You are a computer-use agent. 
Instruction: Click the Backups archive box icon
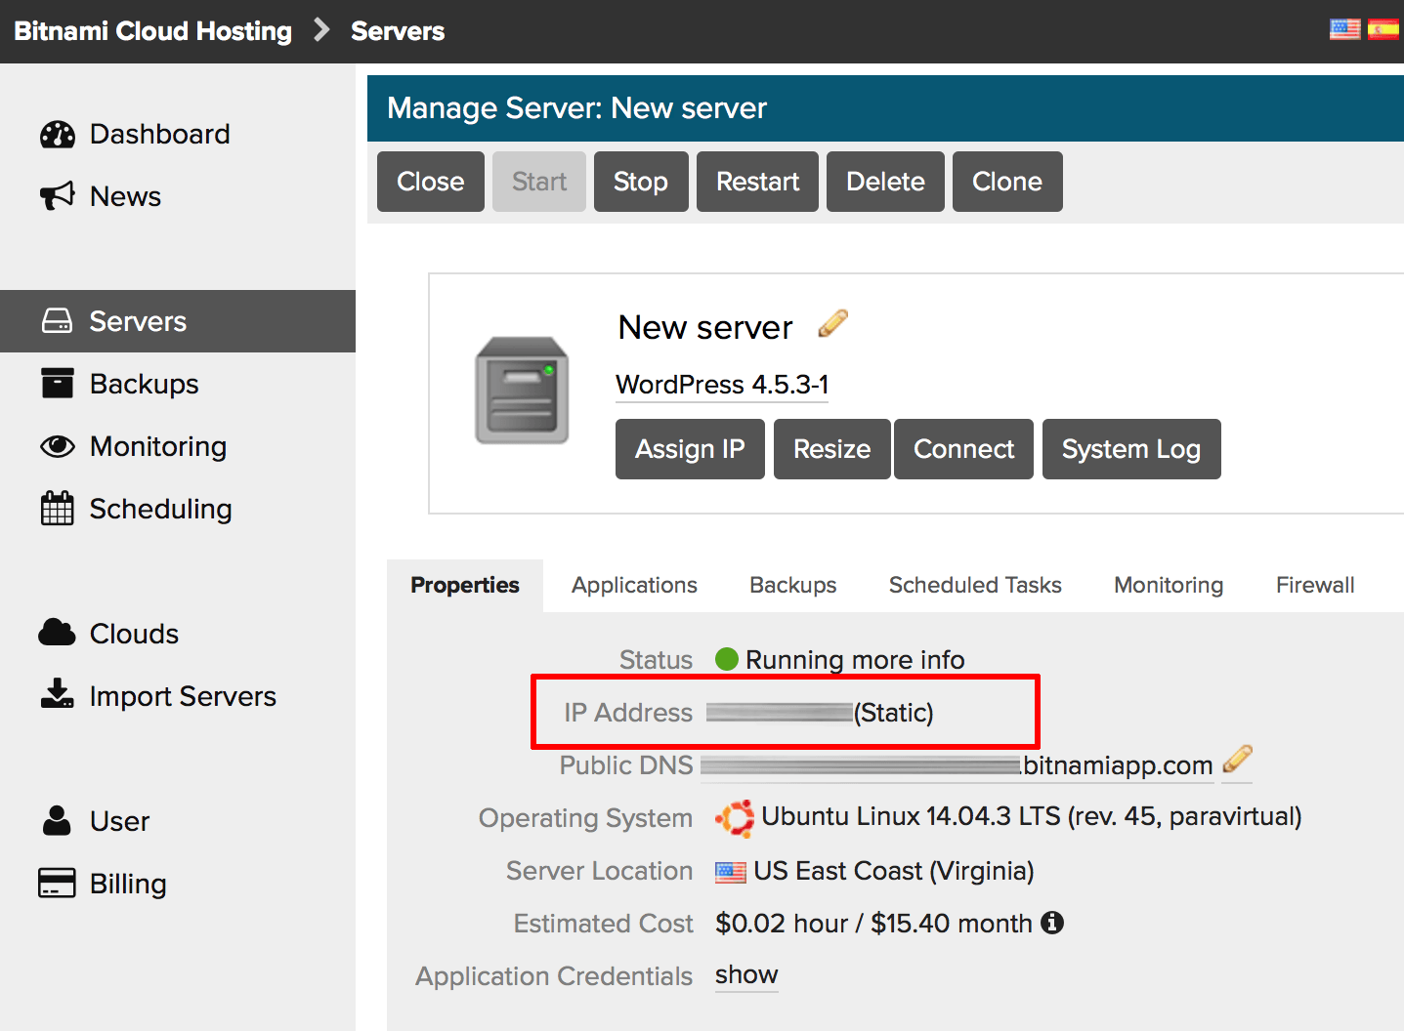(58, 384)
